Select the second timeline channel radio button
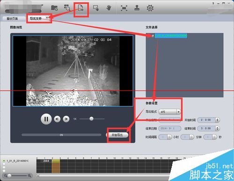The width and height of the screenshot is (234, 181). pos(4,164)
